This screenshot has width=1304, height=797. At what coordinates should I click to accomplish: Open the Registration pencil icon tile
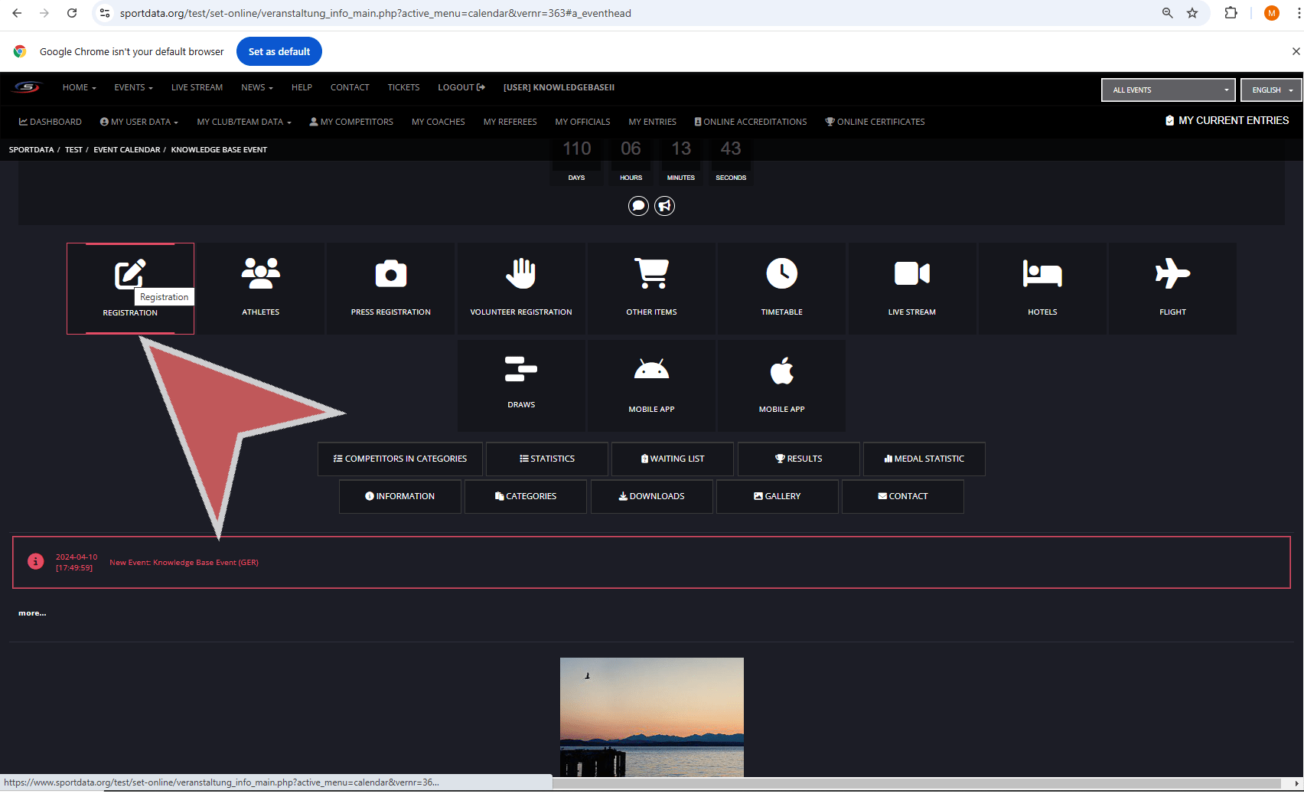(x=129, y=275)
